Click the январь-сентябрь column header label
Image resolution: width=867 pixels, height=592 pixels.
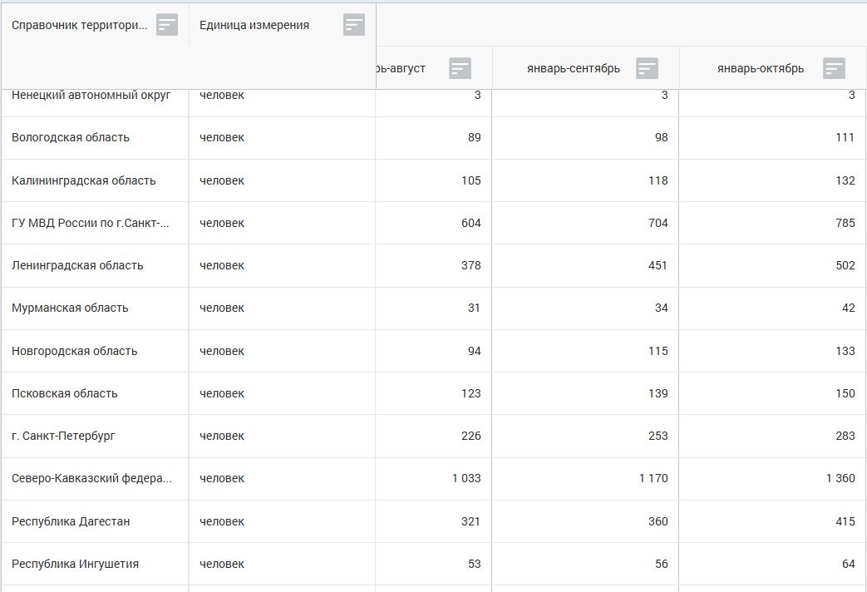click(574, 68)
